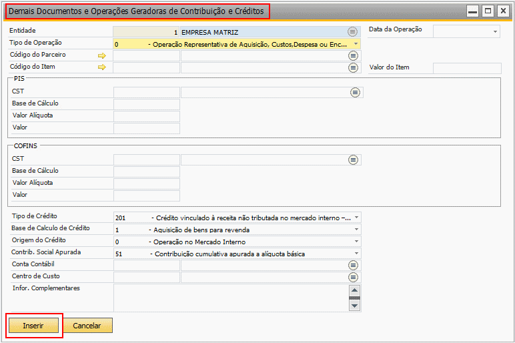Open the Código do Parceiro lookup icon
The height and width of the screenshot is (343, 515).
(x=353, y=56)
